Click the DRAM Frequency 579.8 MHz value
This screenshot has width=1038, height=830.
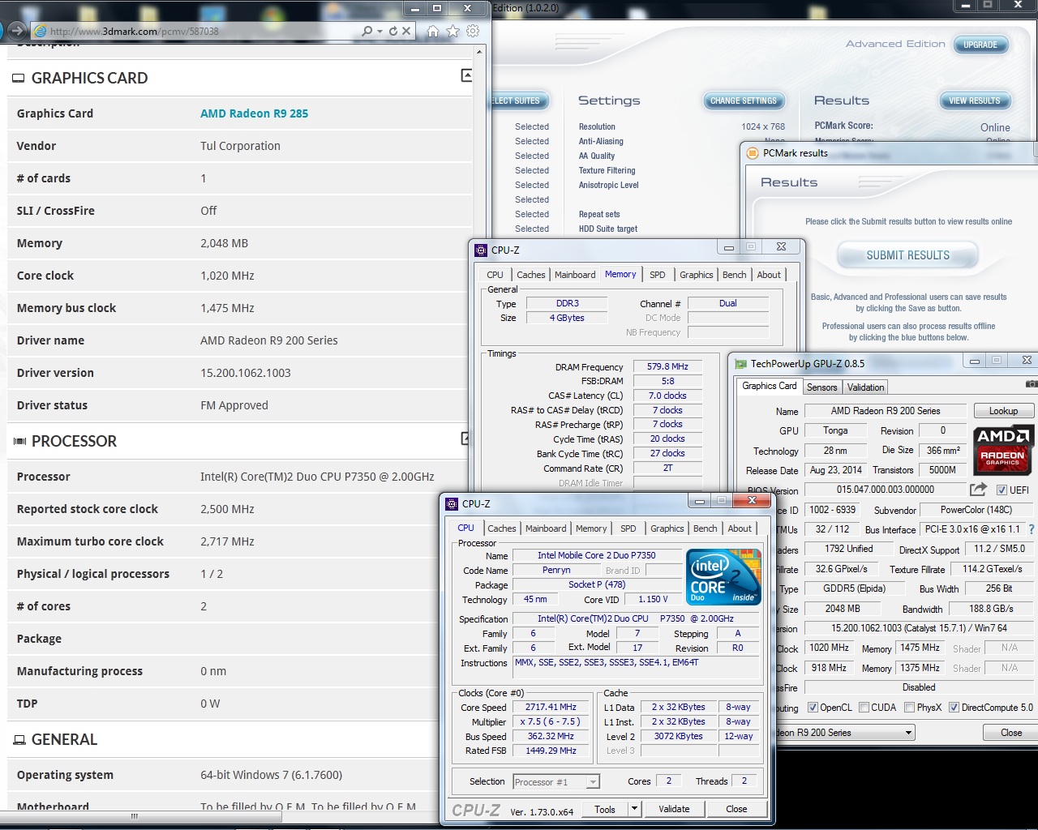[667, 367]
